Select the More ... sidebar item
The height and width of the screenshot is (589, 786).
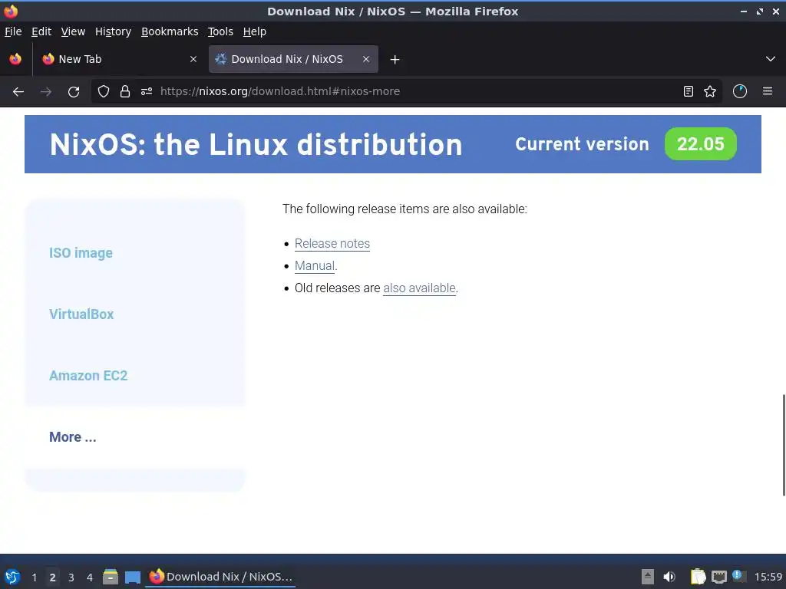coord(73,437)
